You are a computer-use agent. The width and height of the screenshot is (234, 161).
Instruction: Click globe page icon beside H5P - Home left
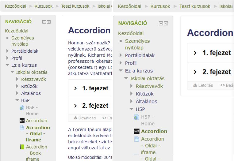click(x=22, y=107)
